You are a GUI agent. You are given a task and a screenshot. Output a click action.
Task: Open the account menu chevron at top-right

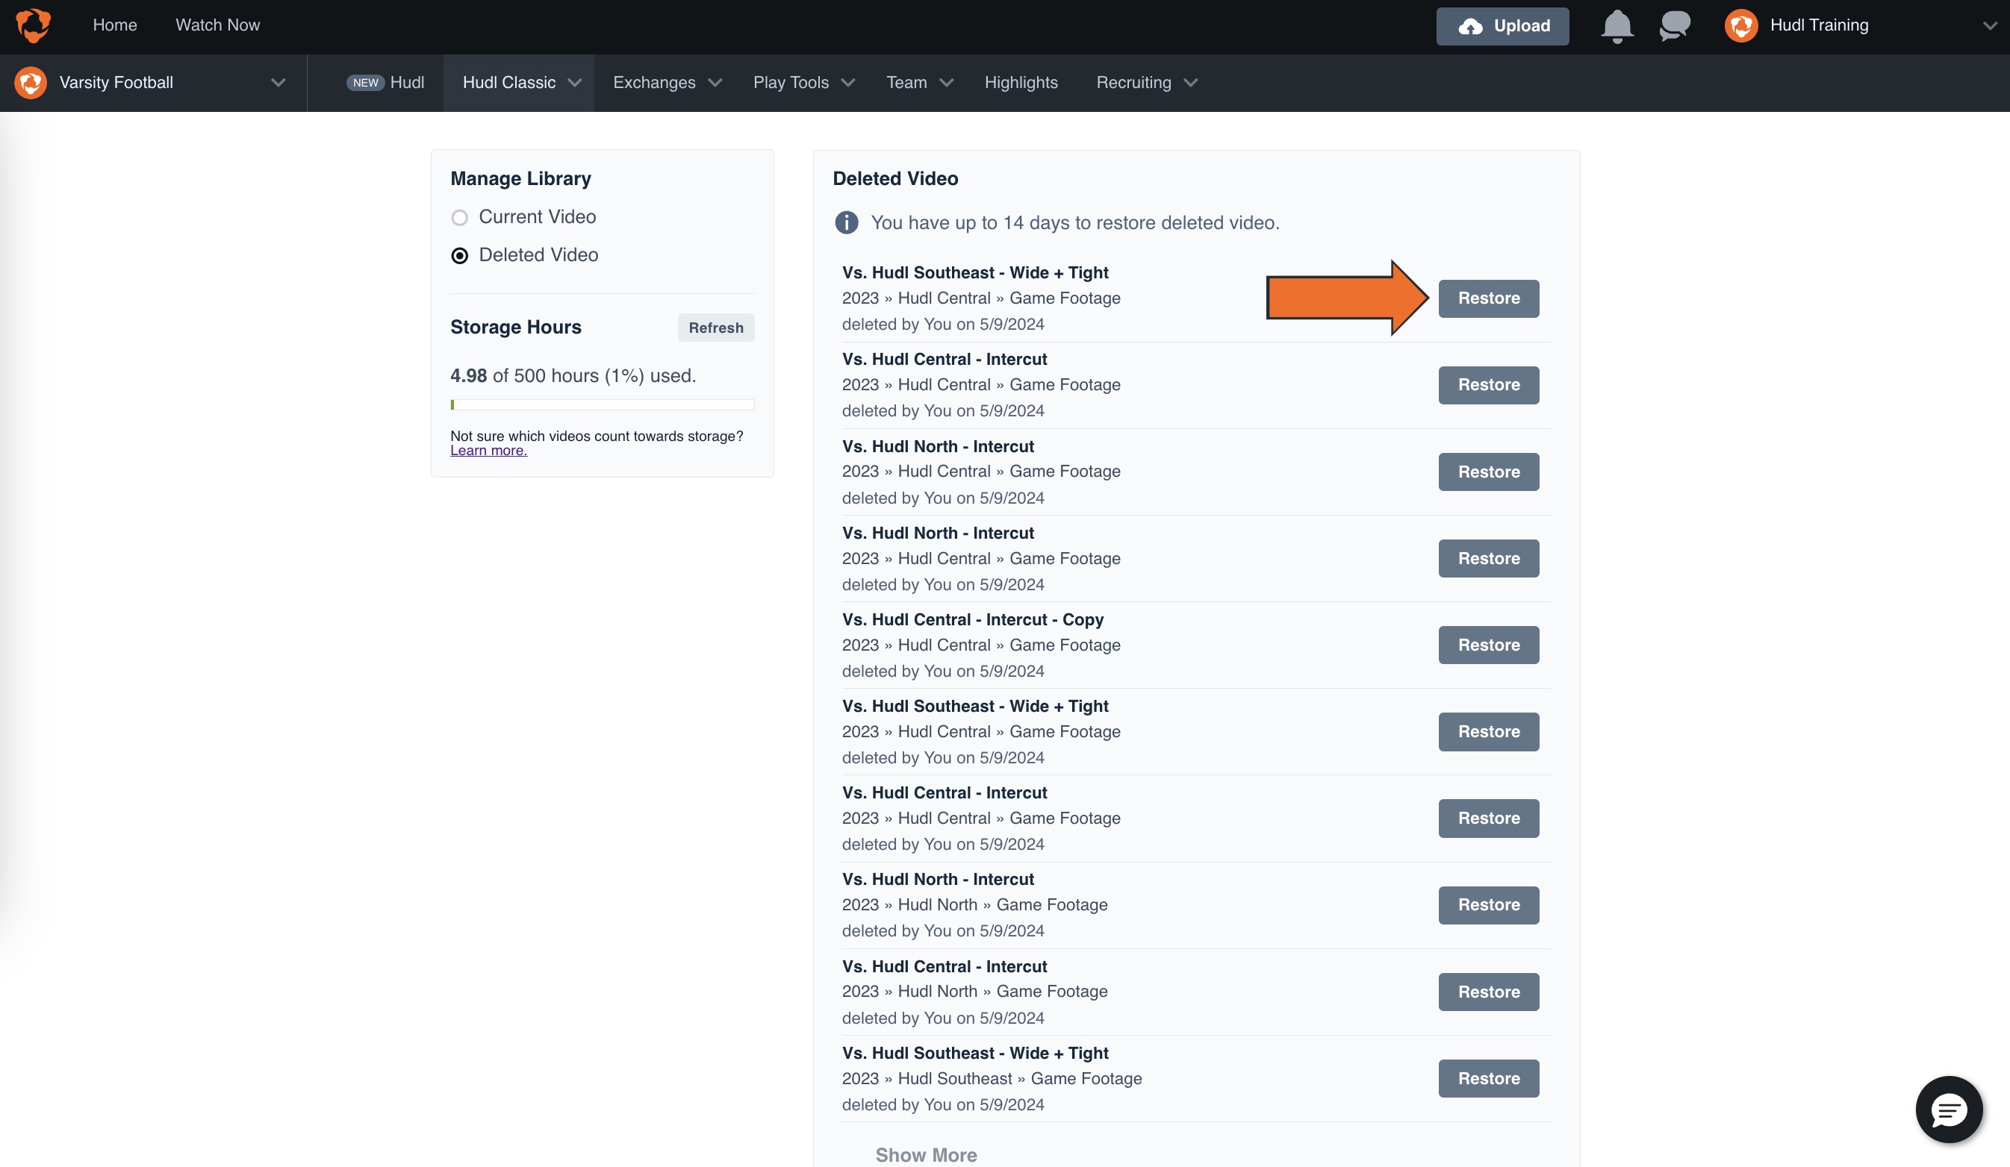(x=1989, y=25)
